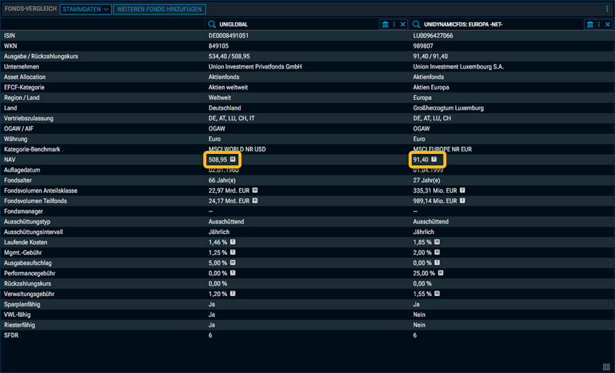The width and height of the screenshot is (615, 373).
Task: Click the badge beside Laufende Kosten 1,85 %
Action: pos(437,242)
